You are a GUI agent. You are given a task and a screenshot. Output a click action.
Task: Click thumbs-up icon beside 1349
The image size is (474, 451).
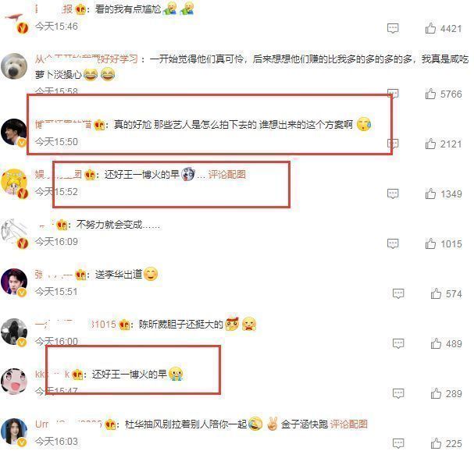[x=430, y=194]
